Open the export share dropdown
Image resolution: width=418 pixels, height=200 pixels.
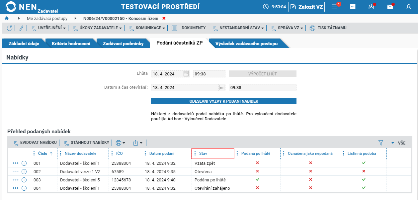138,143
